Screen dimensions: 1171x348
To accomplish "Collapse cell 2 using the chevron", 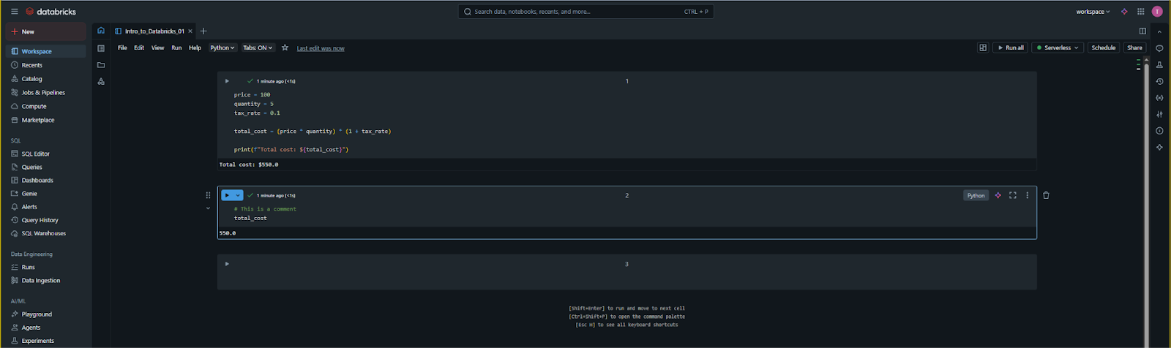I will click(208, 208).
